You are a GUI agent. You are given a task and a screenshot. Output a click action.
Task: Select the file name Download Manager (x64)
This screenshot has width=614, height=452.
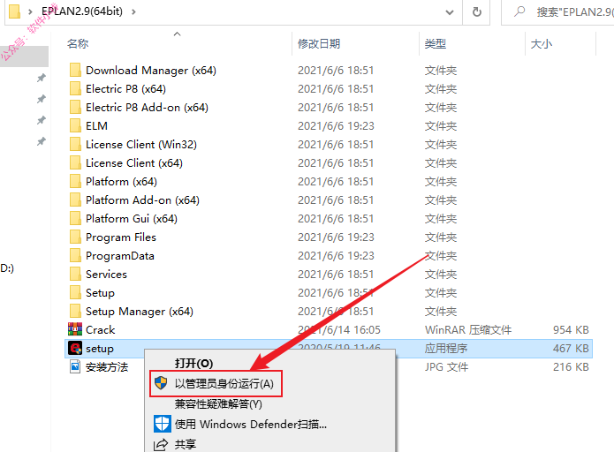[151, 71]
